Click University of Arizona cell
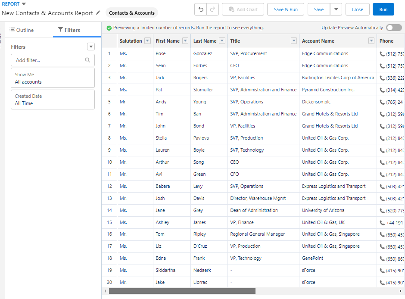Viewport: 405px width, 299px height. click(x=338, y=210)
